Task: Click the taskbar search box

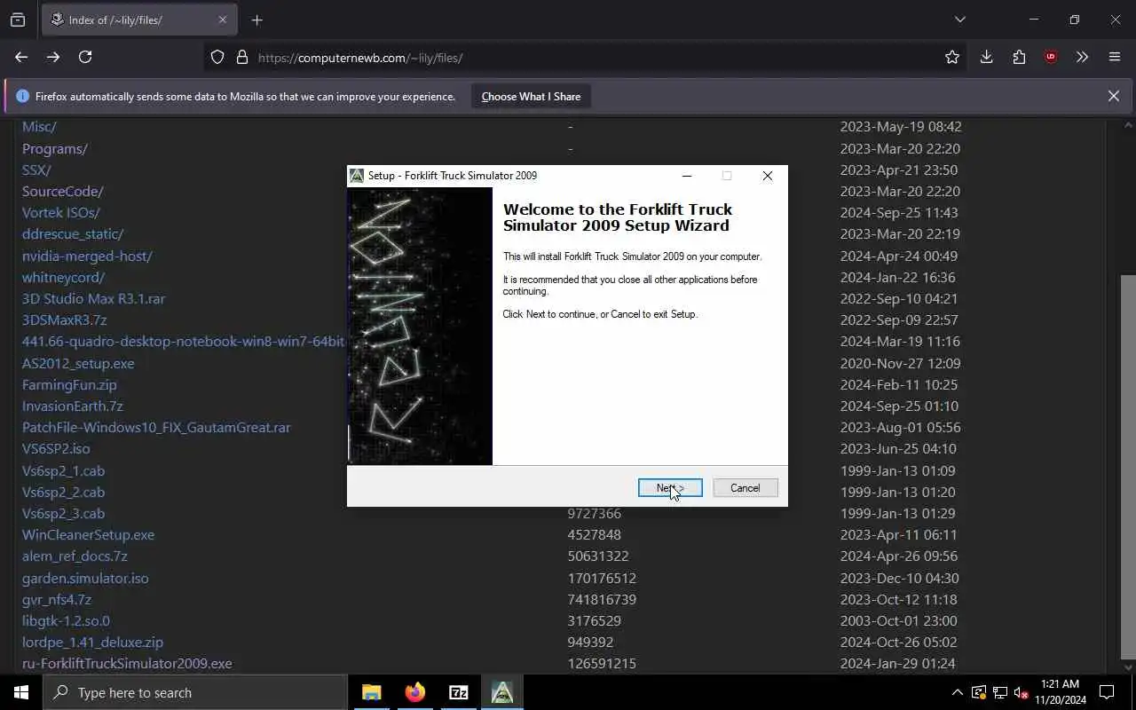Action: point(195,692)
